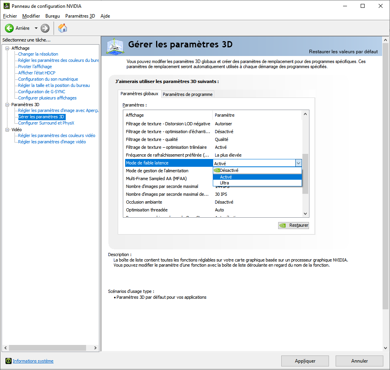390x370 pixels.
Task: Select Mode de gestion de l'alimentation row
Action: [169, 171]
